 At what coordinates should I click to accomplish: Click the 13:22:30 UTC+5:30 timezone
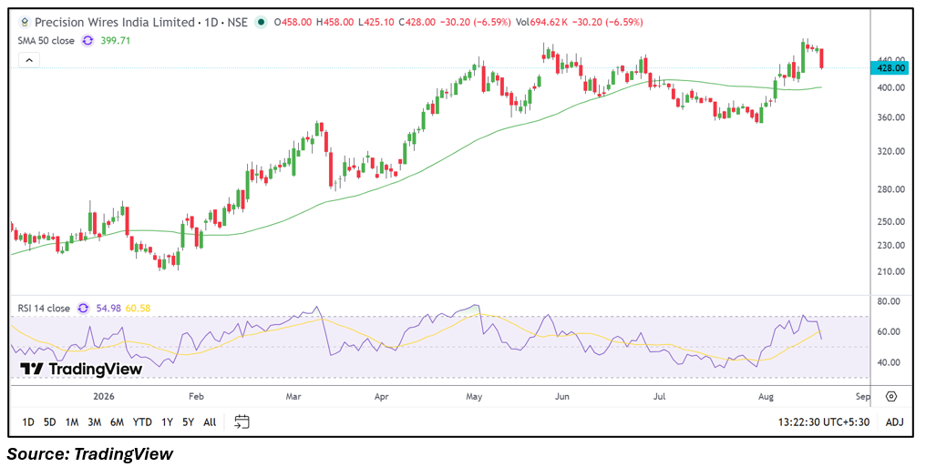(x=823, y=422)
